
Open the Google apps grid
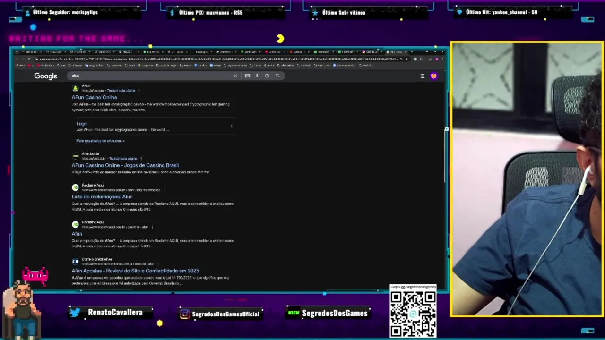(x=423, y=76)
